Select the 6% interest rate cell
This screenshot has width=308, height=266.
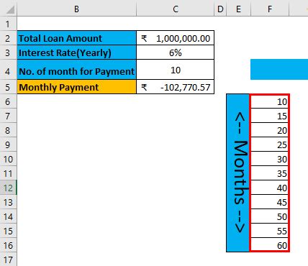point(176,52)
